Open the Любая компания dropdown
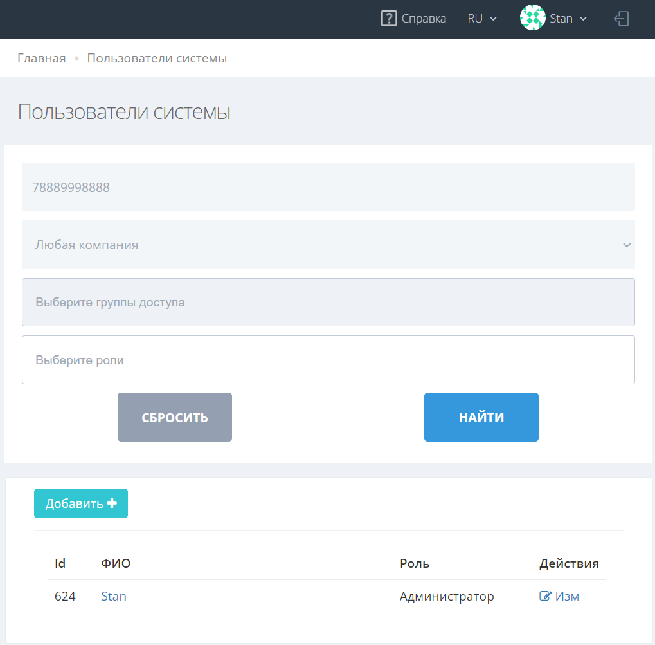The image size is (655, 645). [328, 245]
